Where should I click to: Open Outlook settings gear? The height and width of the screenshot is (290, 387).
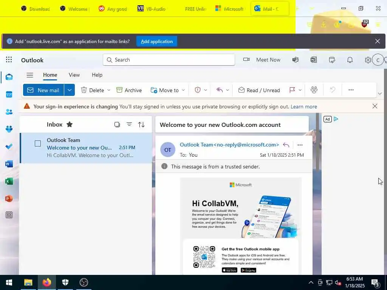[368, 60]
